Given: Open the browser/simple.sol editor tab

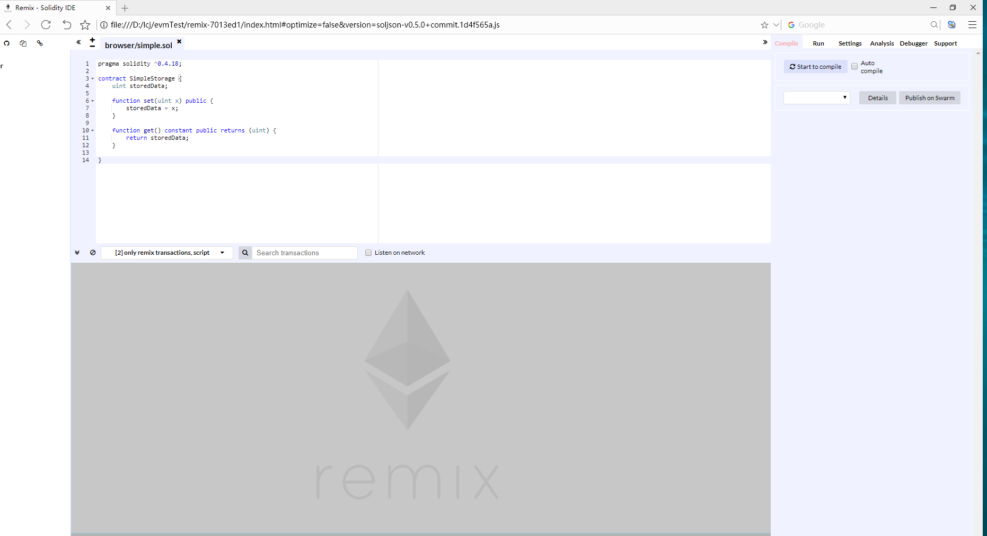Looking at the screenshot, I should (x=138, y=46).
